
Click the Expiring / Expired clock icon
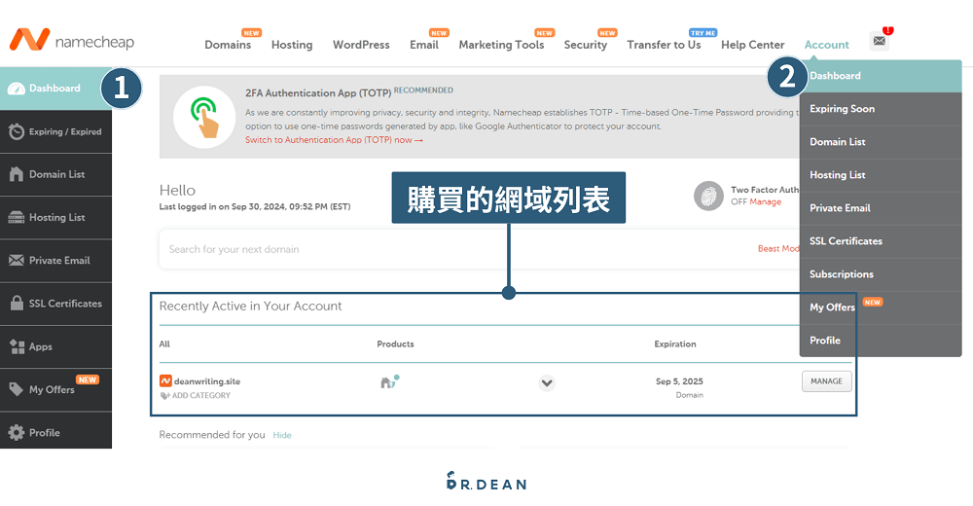click(x=17, y=131)
